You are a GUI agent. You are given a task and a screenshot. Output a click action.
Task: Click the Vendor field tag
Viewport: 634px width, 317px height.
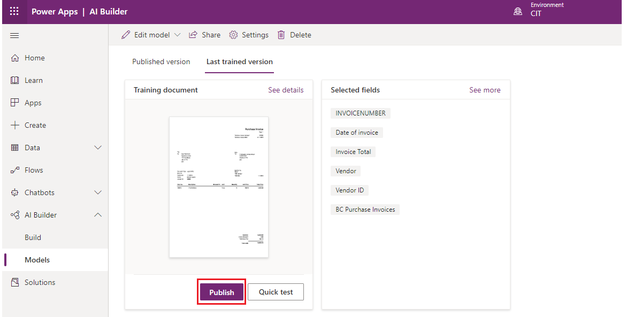[x=346, y=171]
